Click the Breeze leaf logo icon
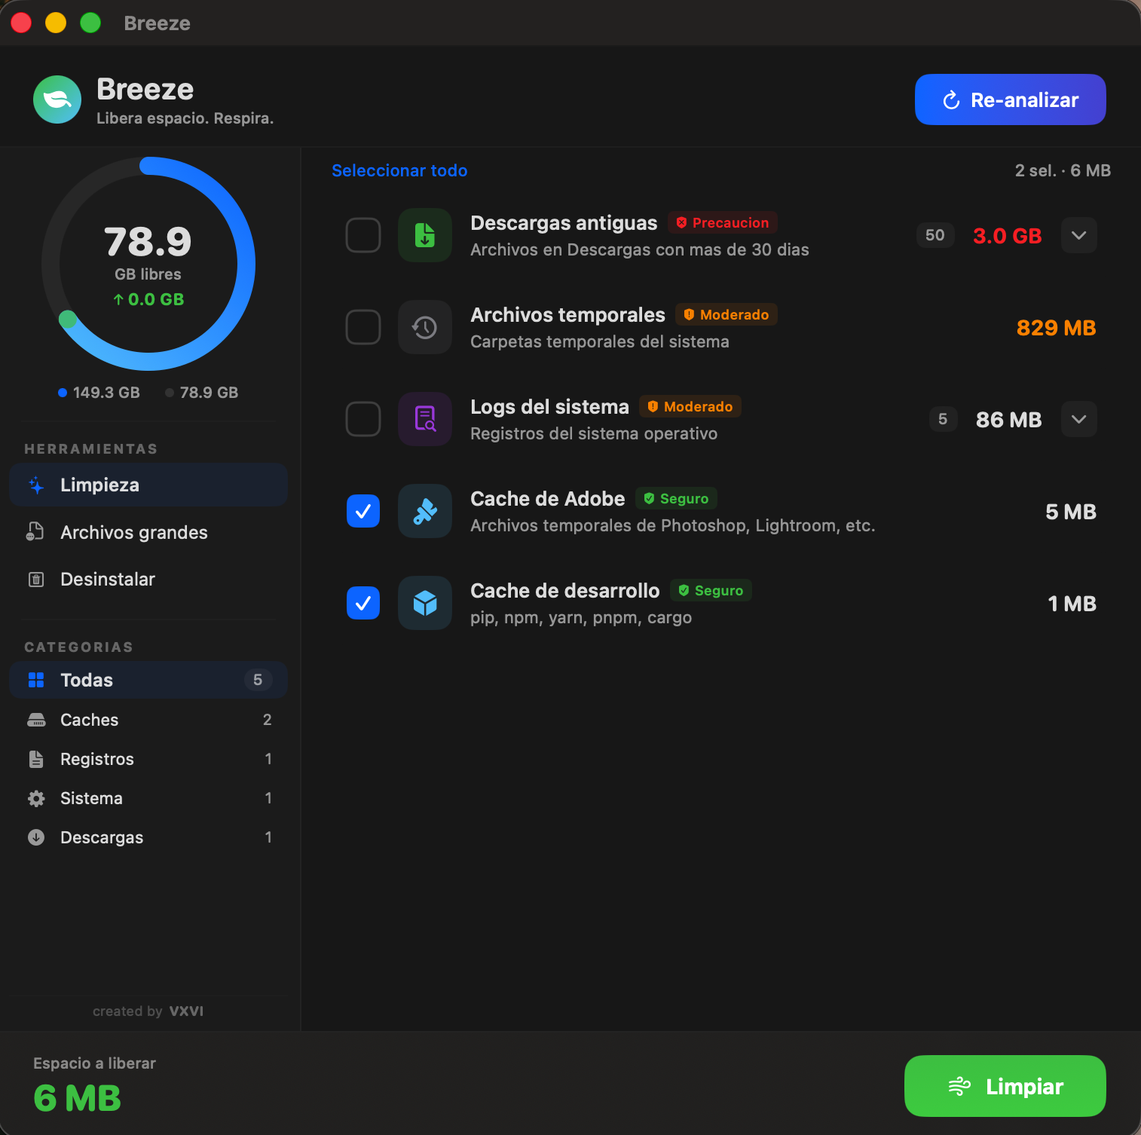1141x1135 pixels. 57,99
